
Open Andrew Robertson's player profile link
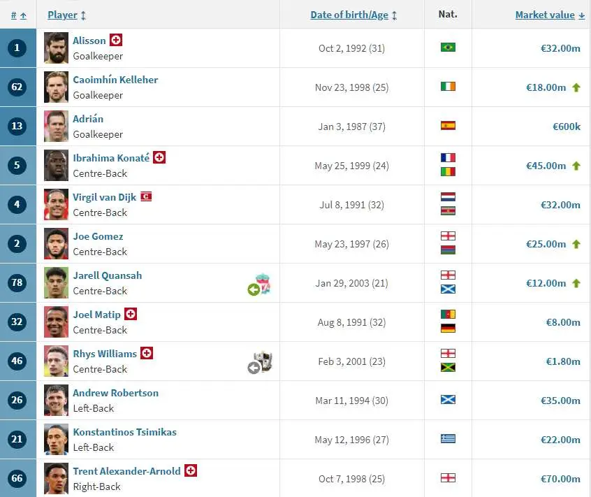pyautogui.click(x=116, y=393)
